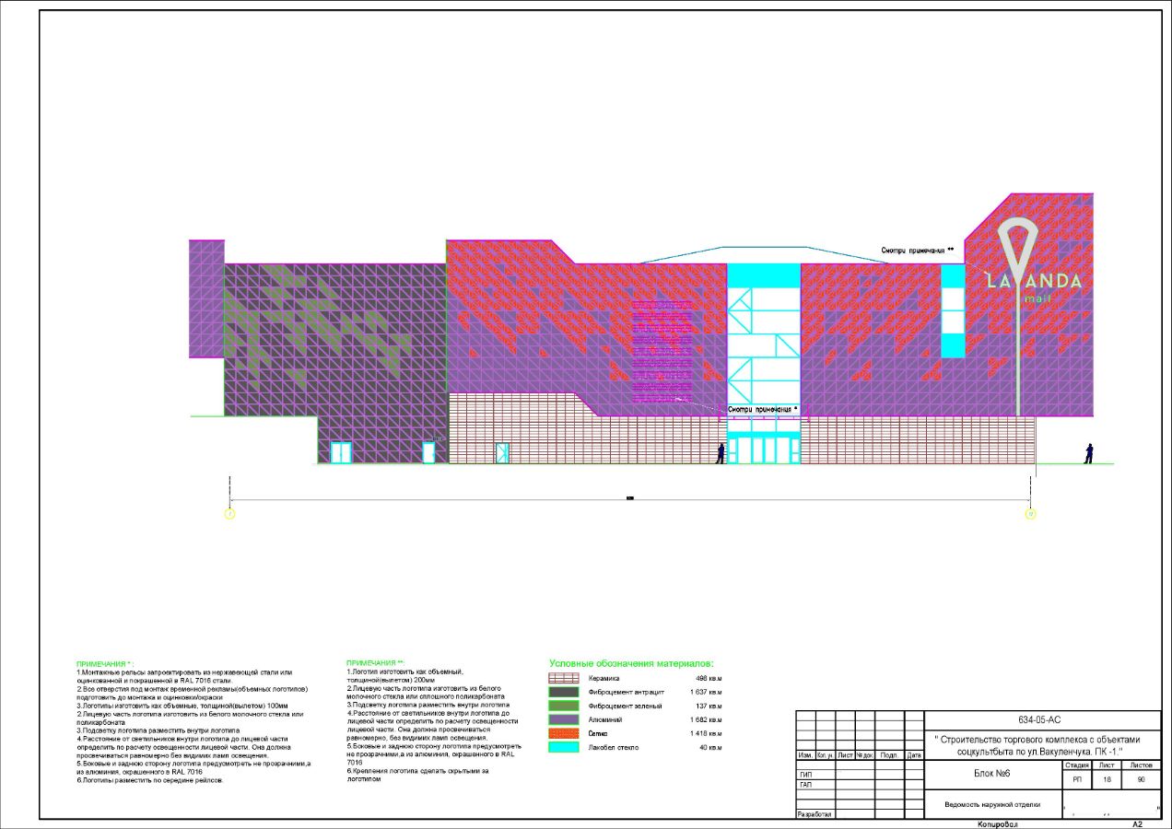Click the 'Блок №6' title block cell
Screen dimensions: 1172x829
point(992,774)
